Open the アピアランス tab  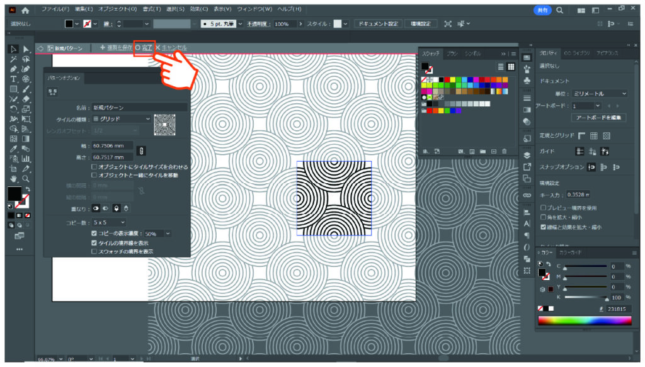tap(607, 53)
